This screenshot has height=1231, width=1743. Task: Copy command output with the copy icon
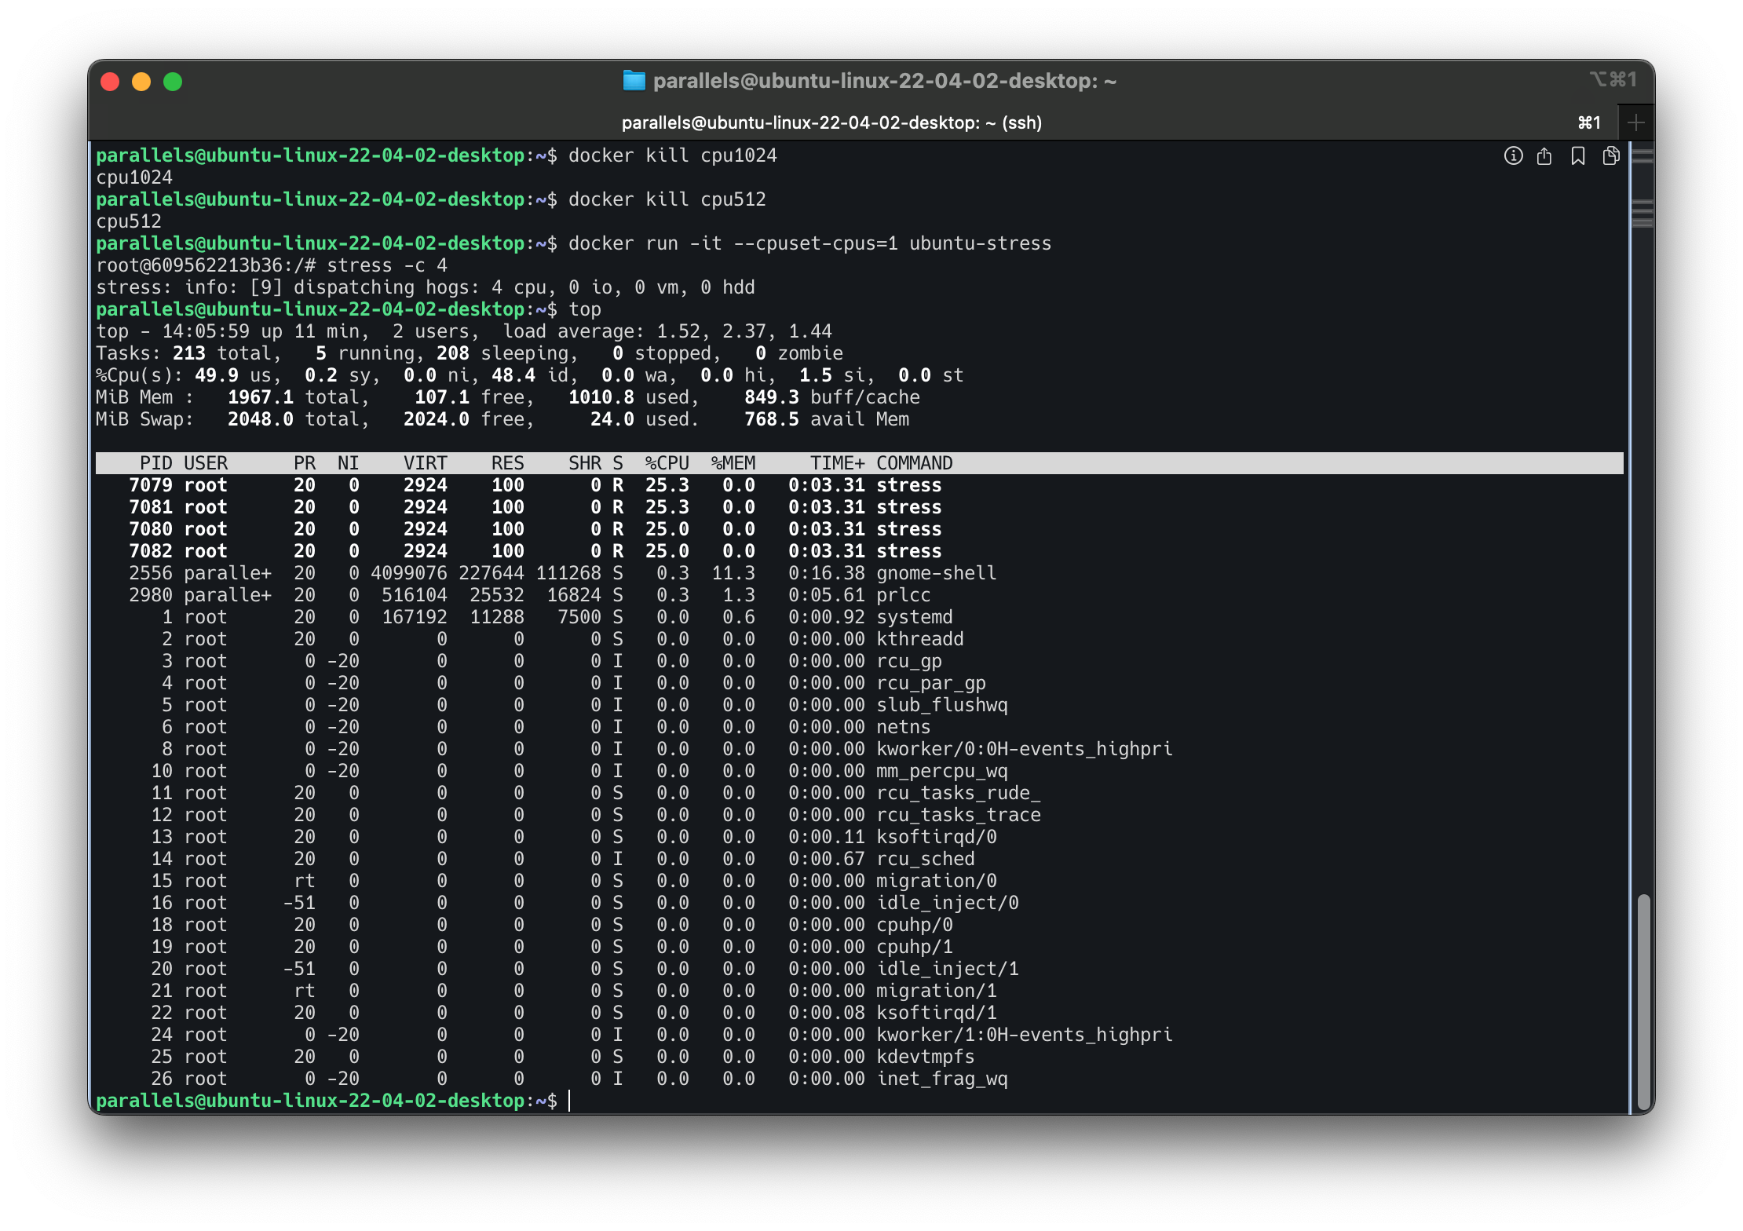click(x=1611, y=156)
